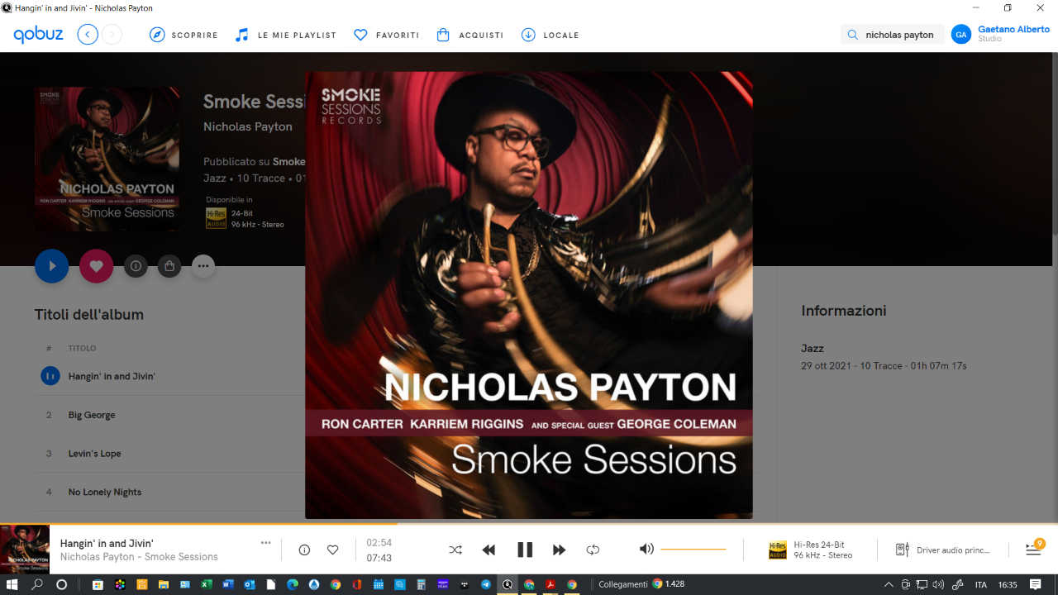1058x595 pixels.
Task: Go back with the left arrow
Action: pos(88,35)
